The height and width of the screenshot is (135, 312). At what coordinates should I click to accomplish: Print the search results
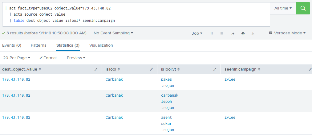pos(243,33)
